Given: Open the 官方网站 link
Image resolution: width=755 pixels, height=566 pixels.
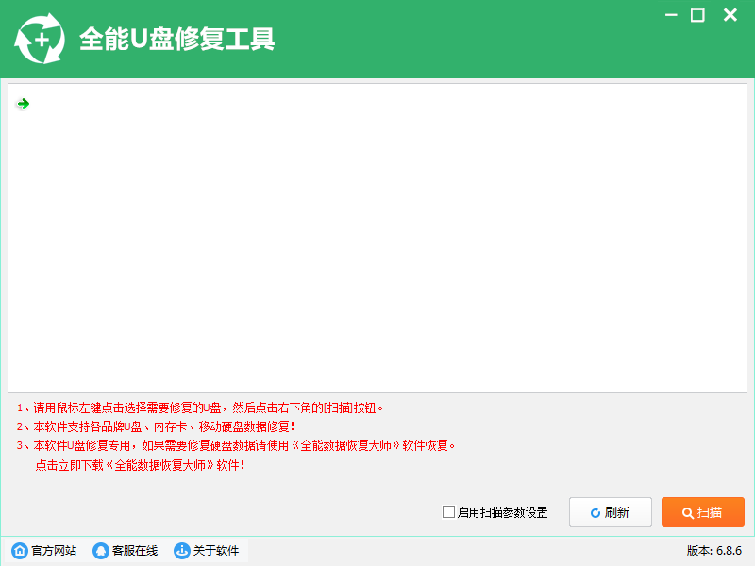Looking at the screenshot, I should coord(43,550).
